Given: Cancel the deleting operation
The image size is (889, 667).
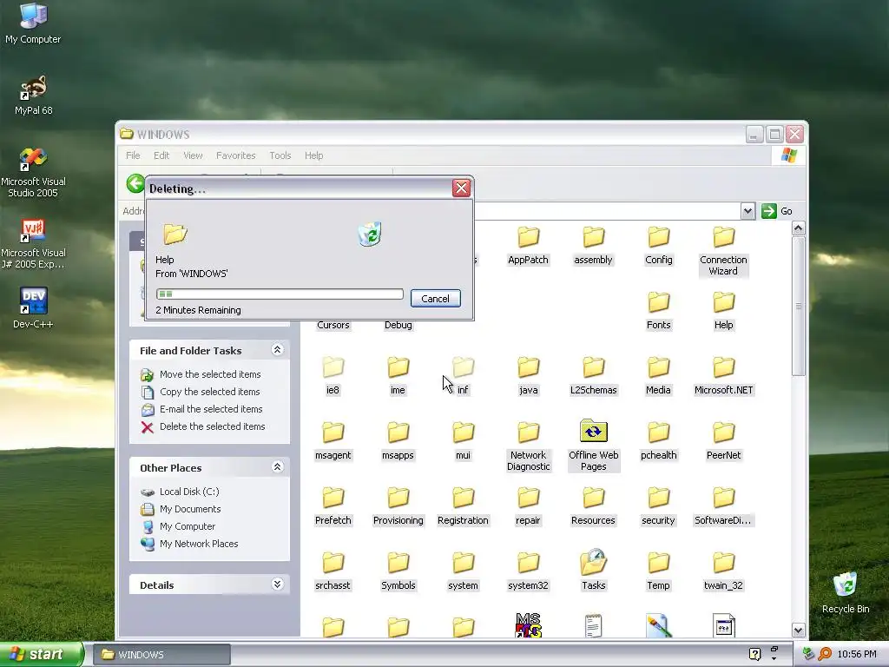Looking at the screenshot, I should pos(436,299).
